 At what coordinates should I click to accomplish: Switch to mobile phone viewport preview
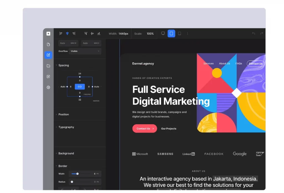pos(179,34)
